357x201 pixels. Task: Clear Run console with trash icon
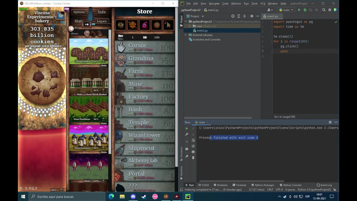click(x=193, y=158)
